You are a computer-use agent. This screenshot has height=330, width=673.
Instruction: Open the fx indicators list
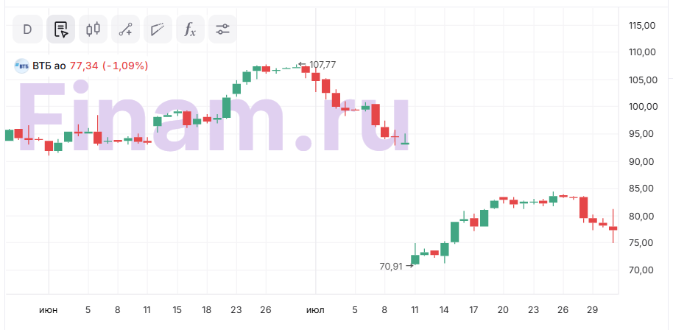[x=190, y=29]
